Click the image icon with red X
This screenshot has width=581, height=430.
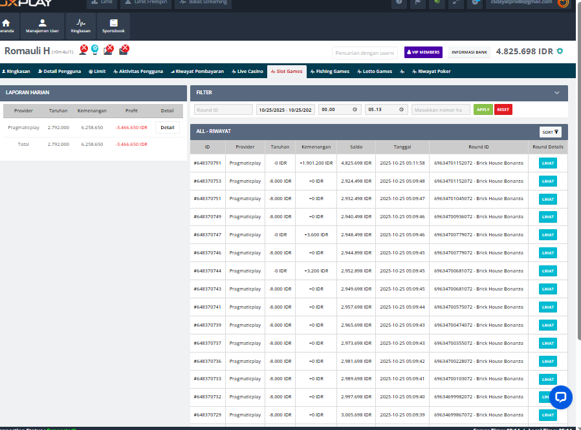pyautogui.click(x=109, y=50)
